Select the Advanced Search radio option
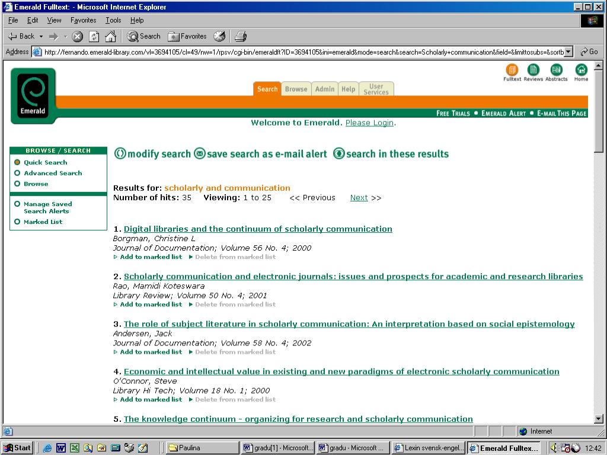The image size is (607, 455). (x=17, y=173)
